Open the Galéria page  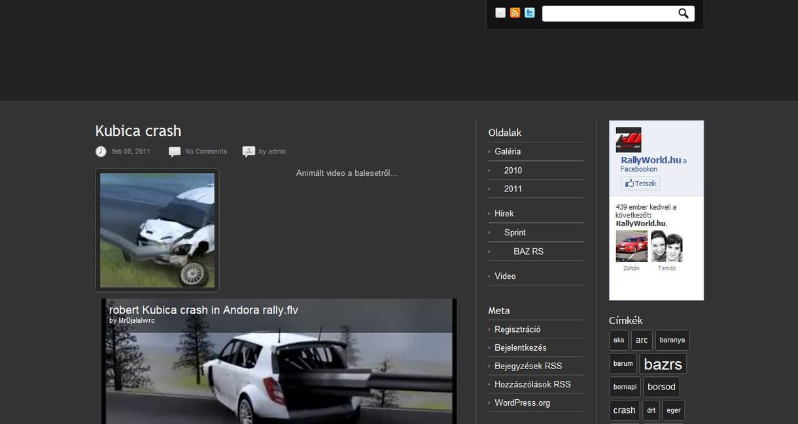[x=508, y=152]
